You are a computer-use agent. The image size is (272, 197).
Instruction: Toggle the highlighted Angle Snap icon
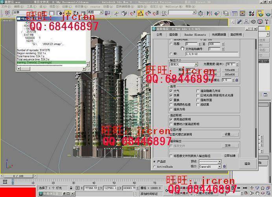point(140,13)
